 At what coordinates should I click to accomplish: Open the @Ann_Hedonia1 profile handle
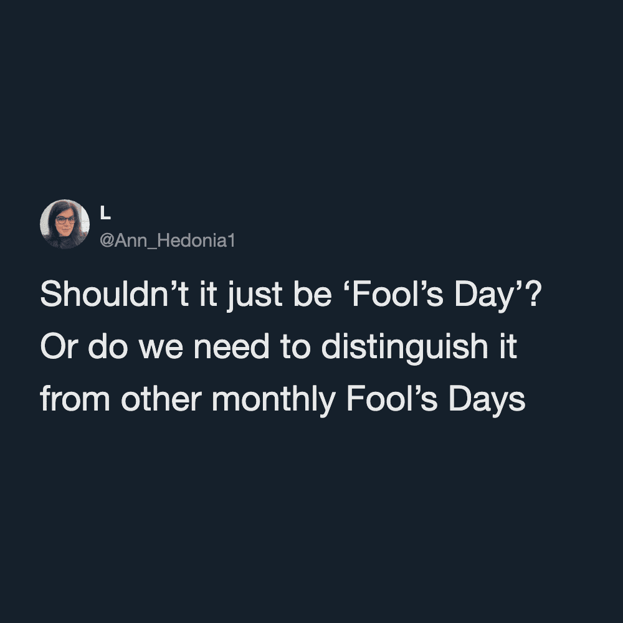[x=167, y=240]
